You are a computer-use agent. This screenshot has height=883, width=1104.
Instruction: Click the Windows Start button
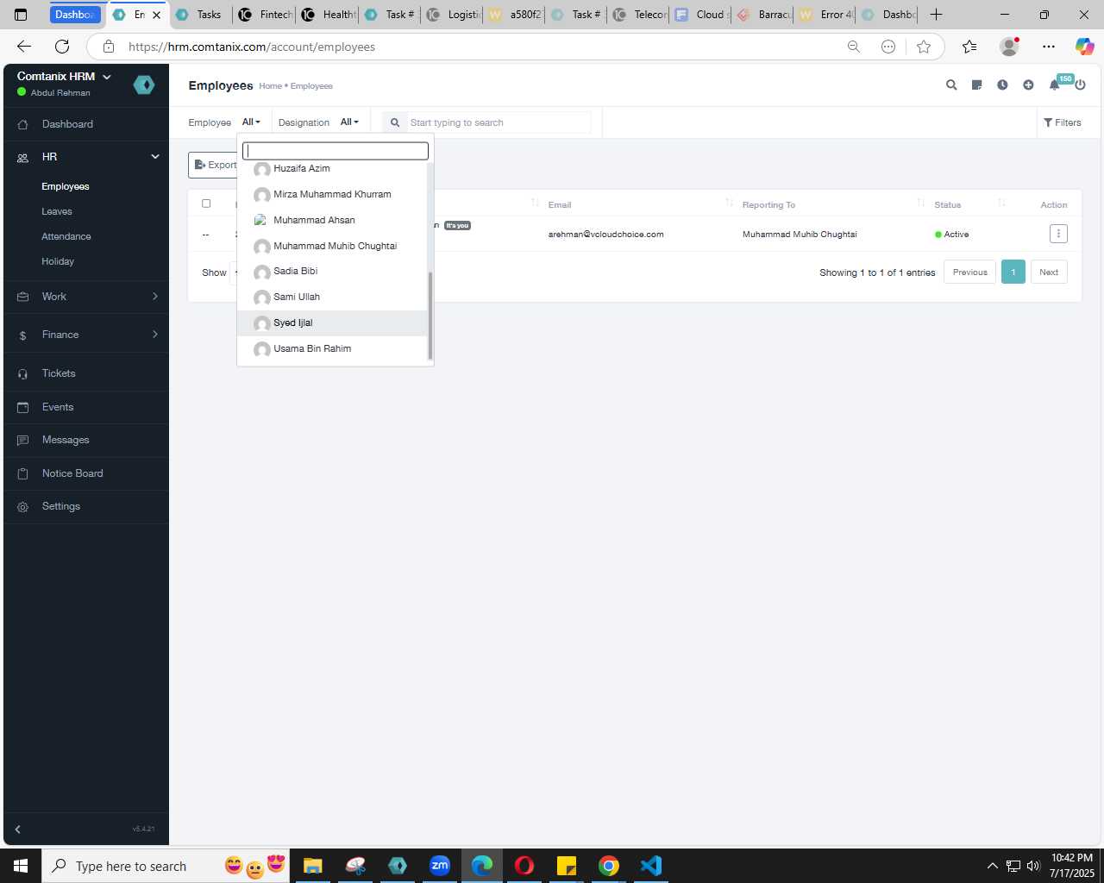pos(21,866)
